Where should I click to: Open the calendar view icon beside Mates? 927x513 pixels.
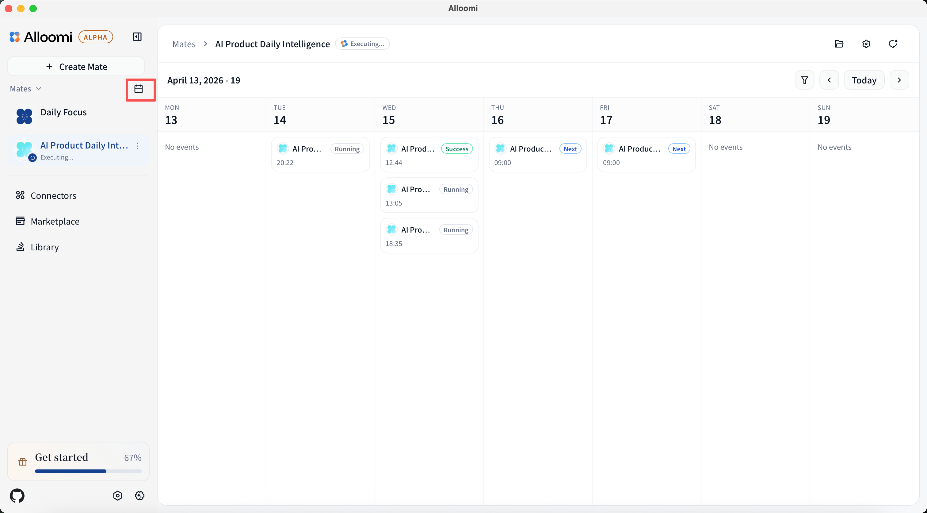click(x=139, y=89)
